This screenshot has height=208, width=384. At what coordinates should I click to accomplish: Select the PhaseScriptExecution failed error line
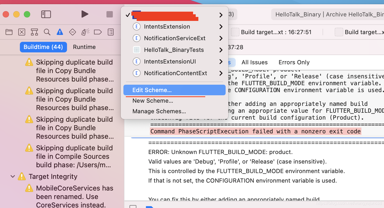256,132
